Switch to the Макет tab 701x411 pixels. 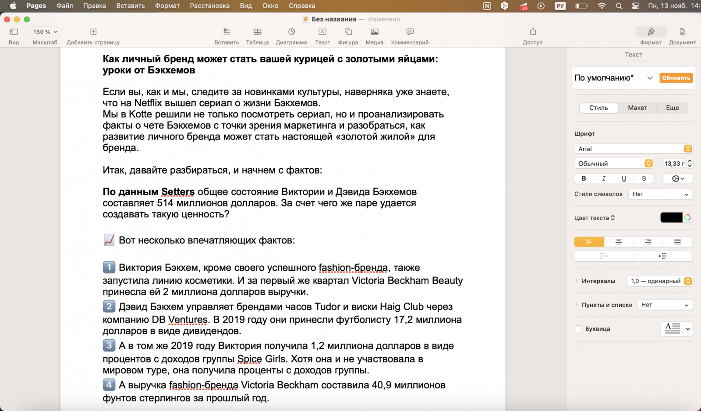[637, 108]
